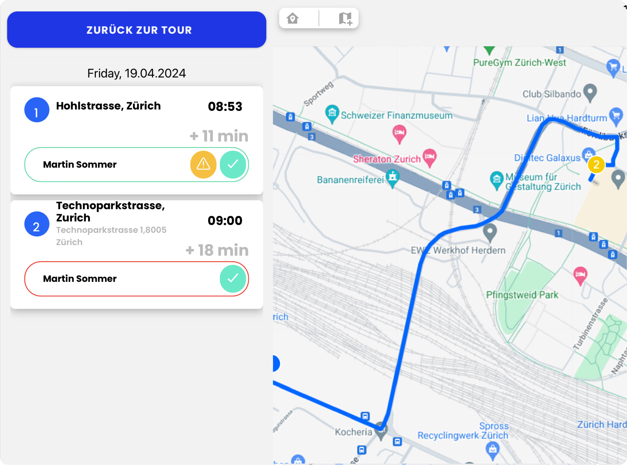Click the EWZ Werkhof Herdern pin
The height and width of the screenshot is (465, 627).
click(490, 232)
